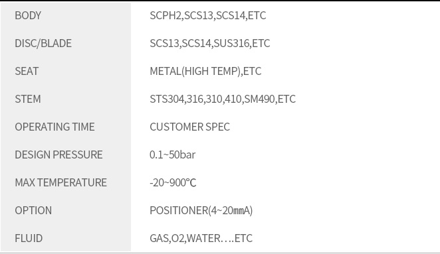Select the SCS13,SCS14,SUS316,ETC disc value
Viewport: 440px width, 254px height.
(209, 43)
